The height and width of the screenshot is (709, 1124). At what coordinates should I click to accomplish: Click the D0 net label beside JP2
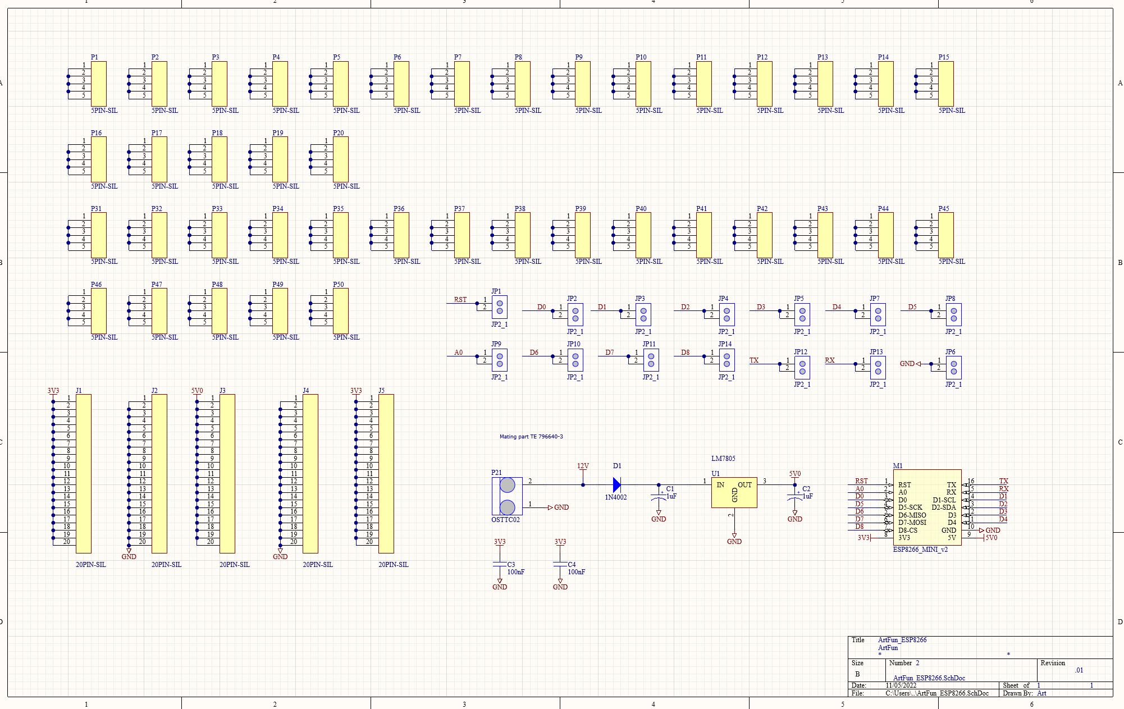[541, 307]
